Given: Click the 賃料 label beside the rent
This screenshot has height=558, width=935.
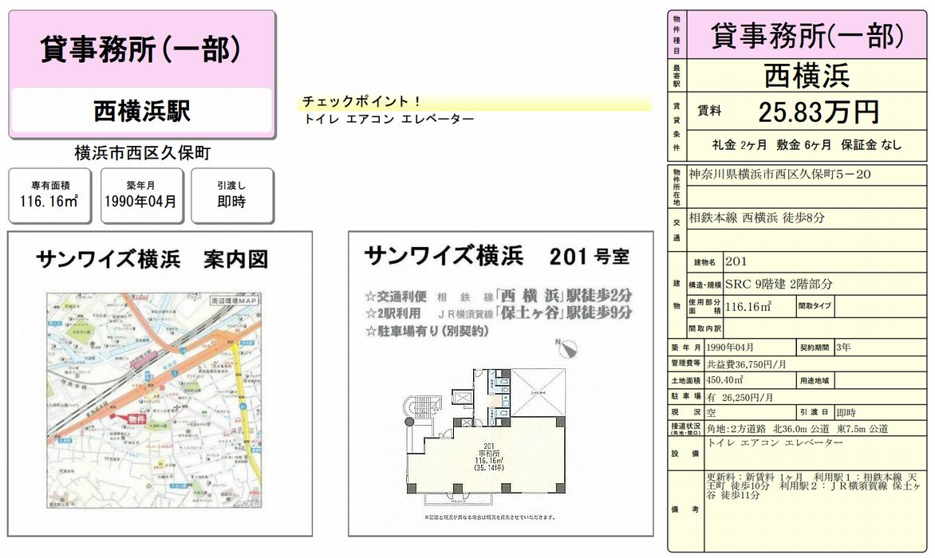Looking at the screenshot, I should click(x=709, y=111).
